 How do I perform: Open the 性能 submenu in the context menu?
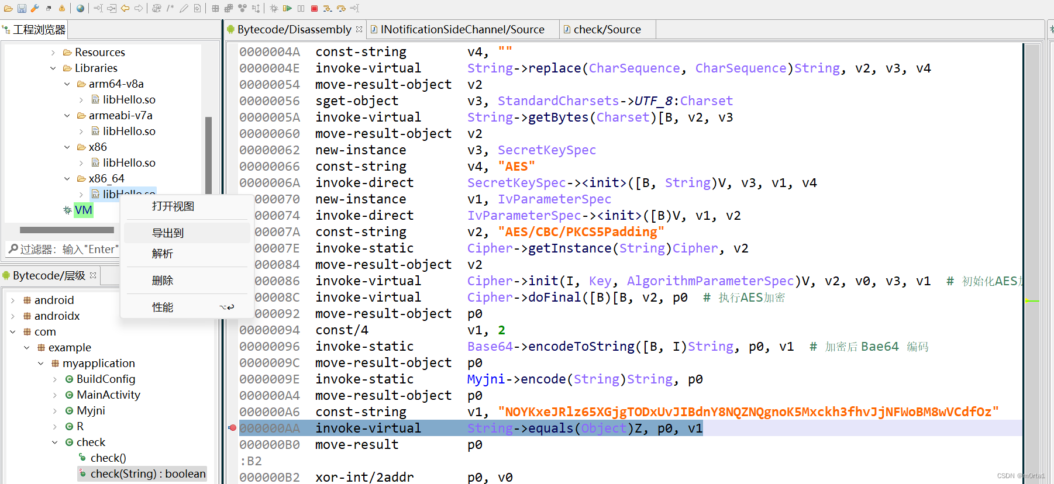click(187, 307)
